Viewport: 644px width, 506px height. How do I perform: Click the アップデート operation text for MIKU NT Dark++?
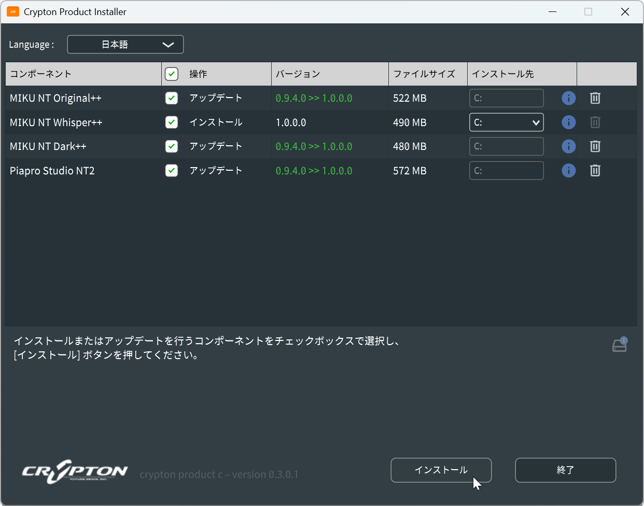[216, 146]
